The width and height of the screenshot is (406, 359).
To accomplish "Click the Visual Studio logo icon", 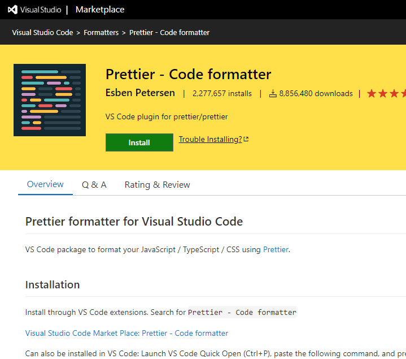I will [12, 10].
